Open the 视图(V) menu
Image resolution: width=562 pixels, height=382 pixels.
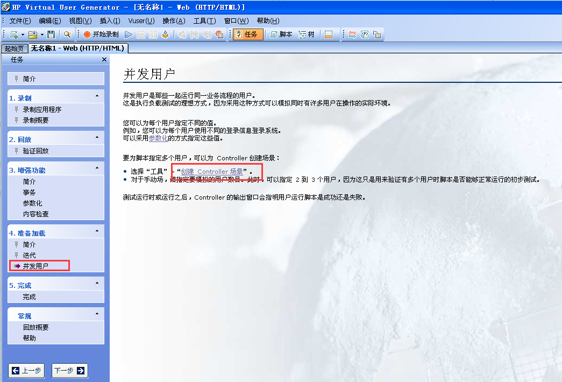click(80, 21)
